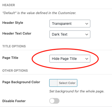This screenshot has width=112, height=107.
Task: Click the 'Set background for the whole page' hint
Action: [77, 91]
